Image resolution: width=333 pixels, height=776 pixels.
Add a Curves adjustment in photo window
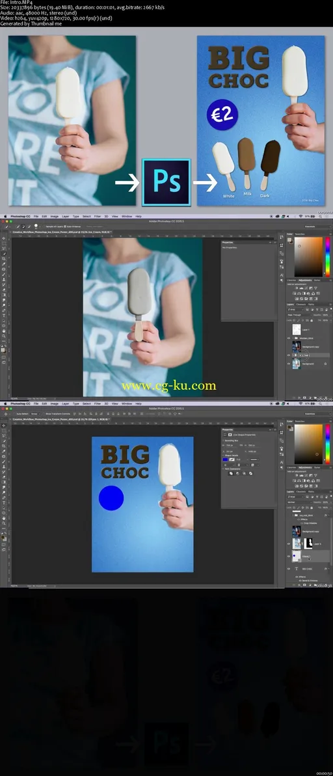(306, 288)
